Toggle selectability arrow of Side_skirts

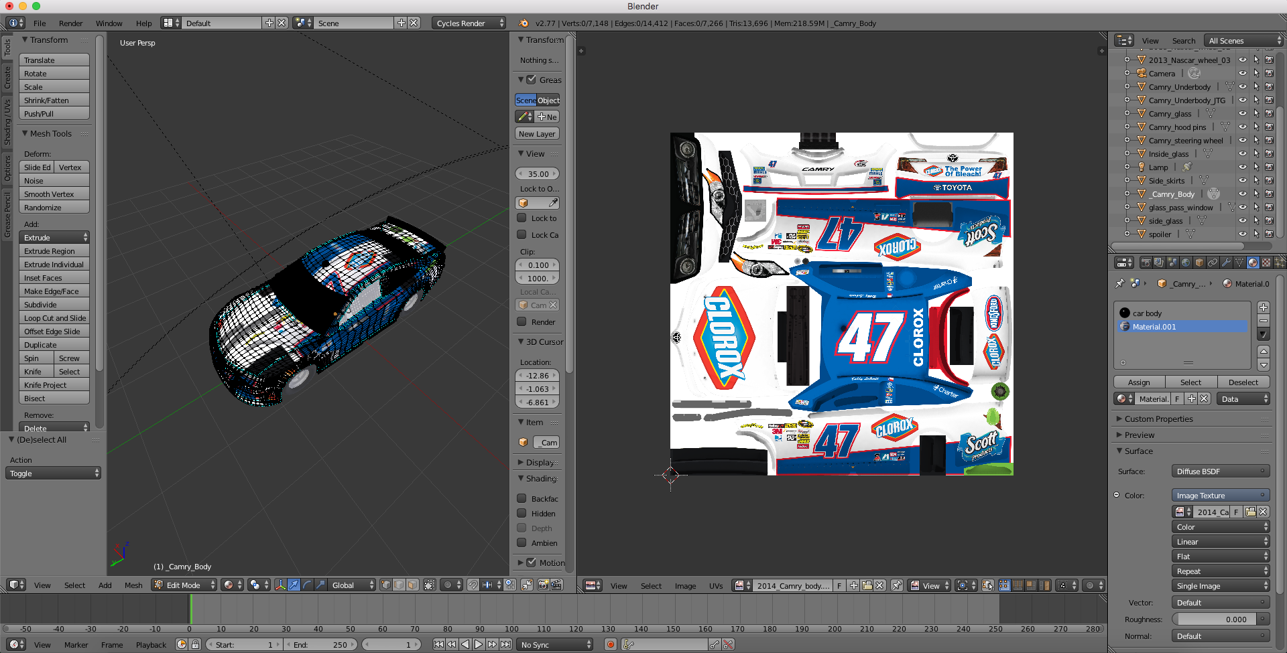1255,180
